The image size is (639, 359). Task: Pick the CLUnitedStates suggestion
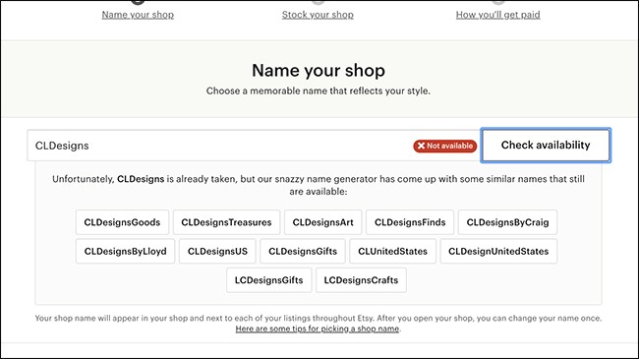pos(393,252)
